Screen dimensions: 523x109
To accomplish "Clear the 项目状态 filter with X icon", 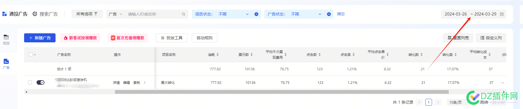I will [256, 14].
